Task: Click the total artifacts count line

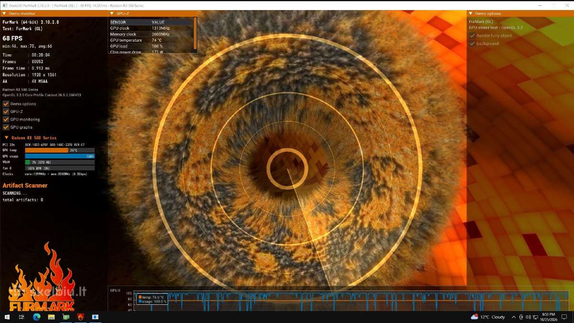Action: click(23, 200)
